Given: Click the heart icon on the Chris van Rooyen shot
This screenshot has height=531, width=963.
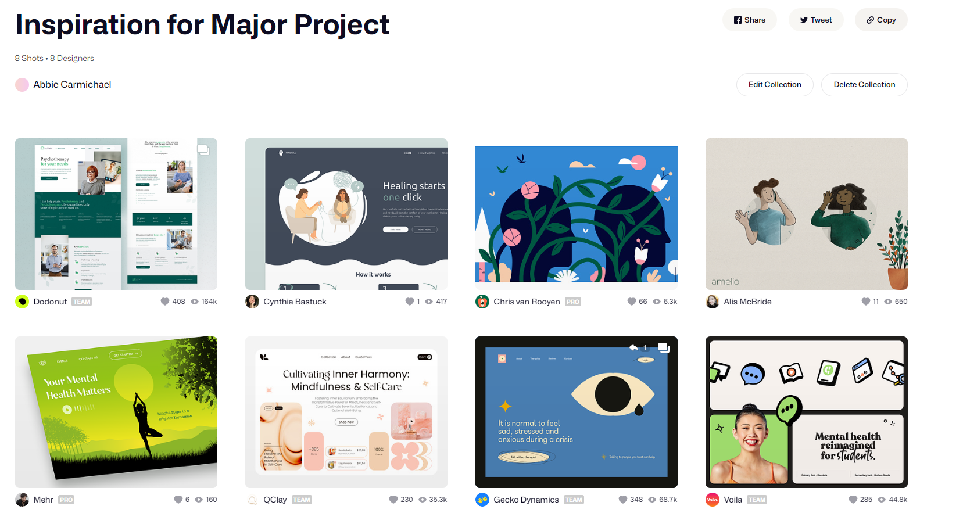Looking at the screenshot, I should pyautogui.click(x=632, y=302).
